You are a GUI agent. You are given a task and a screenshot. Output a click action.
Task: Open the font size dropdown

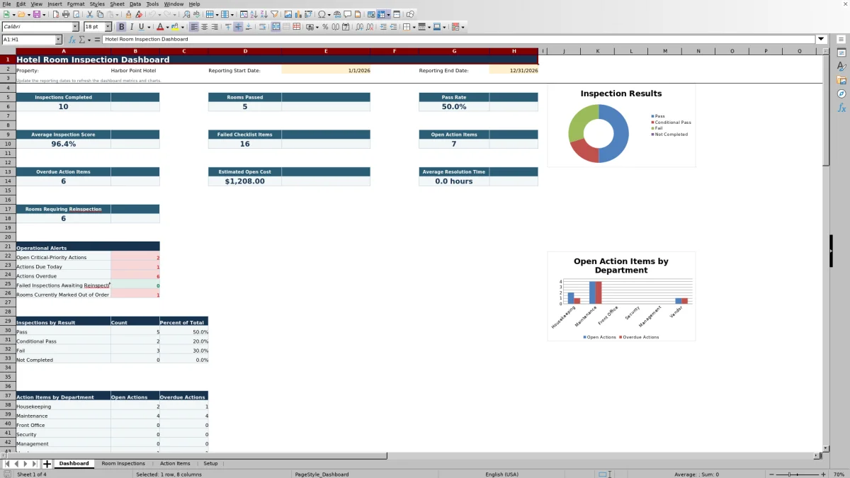coord(108,27)
